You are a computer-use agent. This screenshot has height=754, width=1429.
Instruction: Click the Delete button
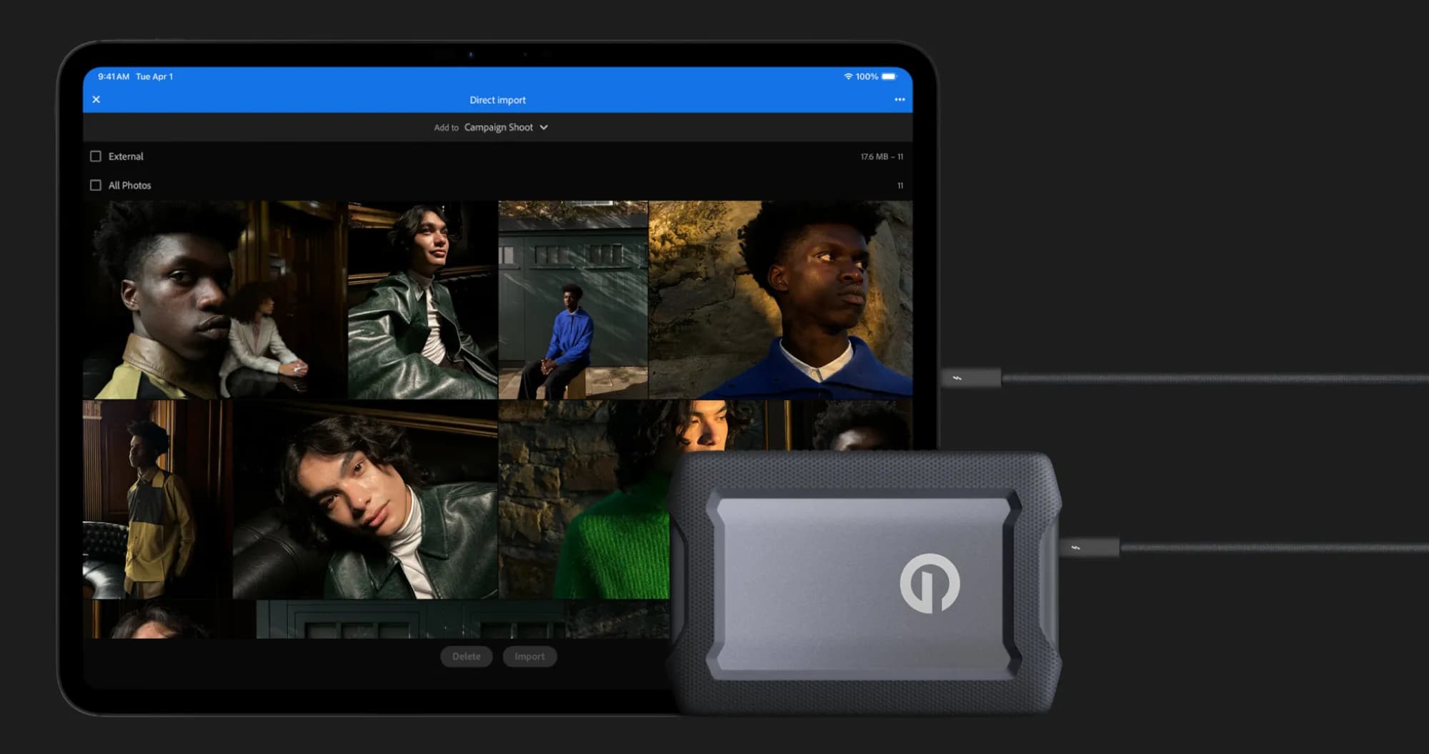[467, 656]
